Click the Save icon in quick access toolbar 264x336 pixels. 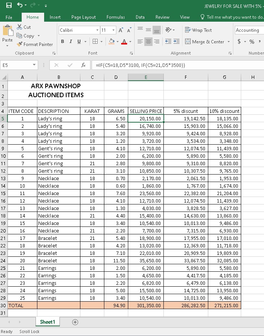click(9, 5)
